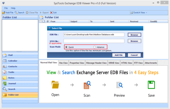Open the File menu

click(6, 8)
